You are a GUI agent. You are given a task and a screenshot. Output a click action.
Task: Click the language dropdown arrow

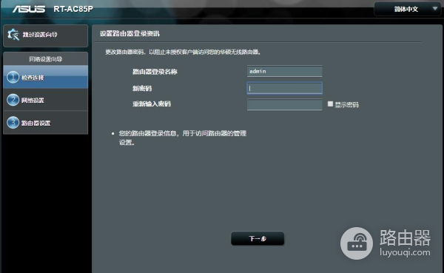coord(435,8)
